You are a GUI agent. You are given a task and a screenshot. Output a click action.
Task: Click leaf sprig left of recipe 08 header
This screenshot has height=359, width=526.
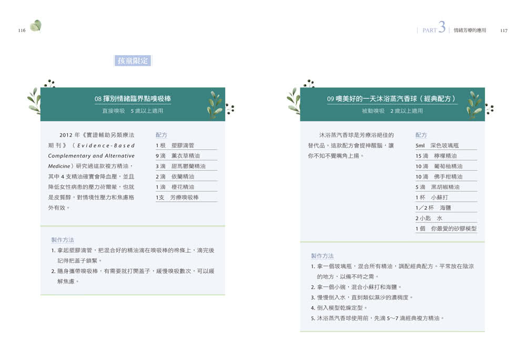click(34, 100)
